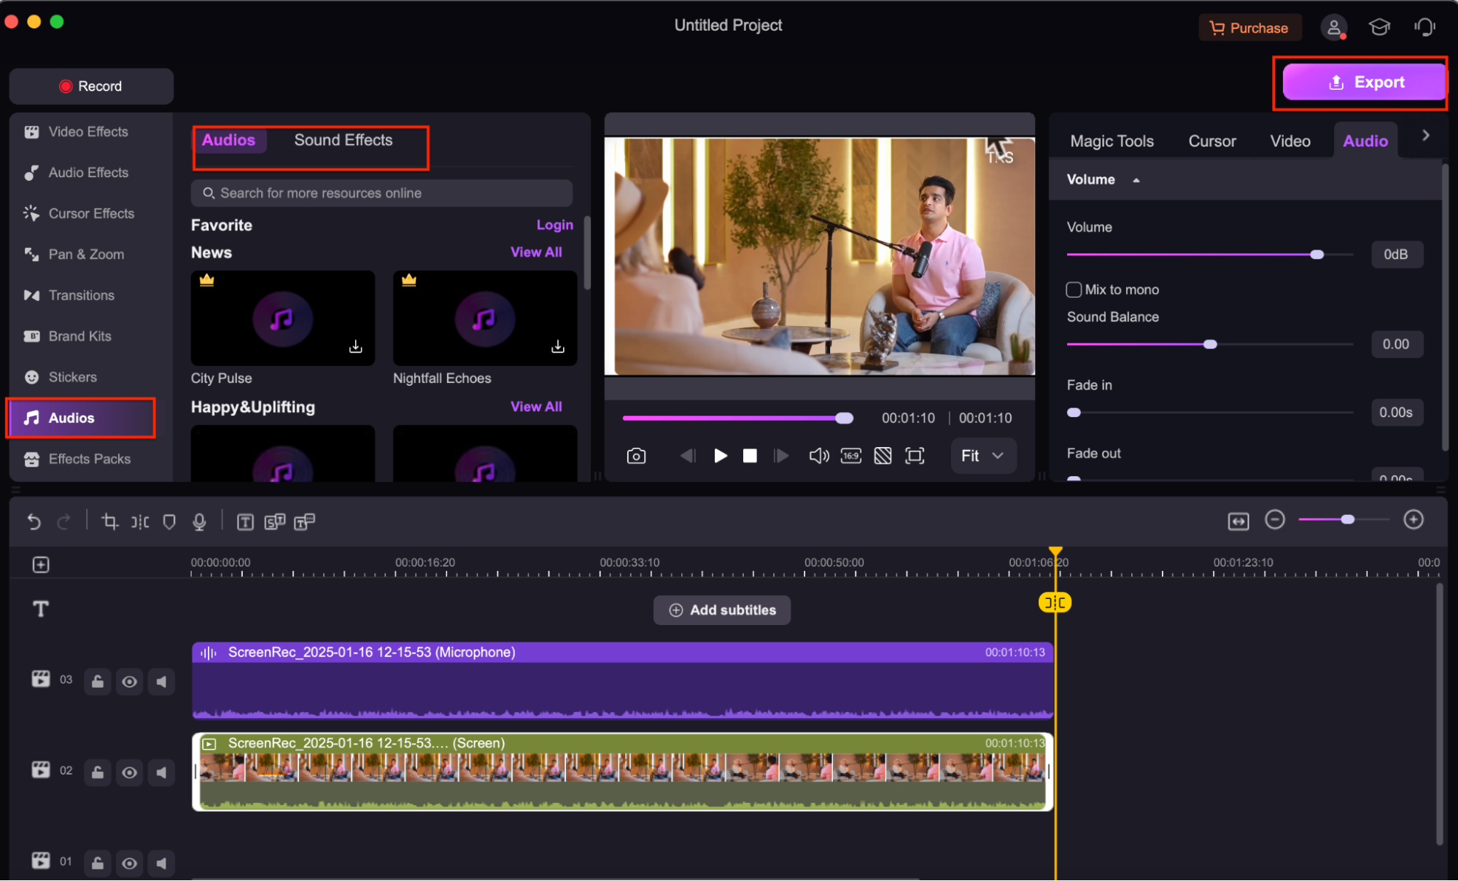Step back to previous frame
Screen dimensions: 1458x881
688,456
